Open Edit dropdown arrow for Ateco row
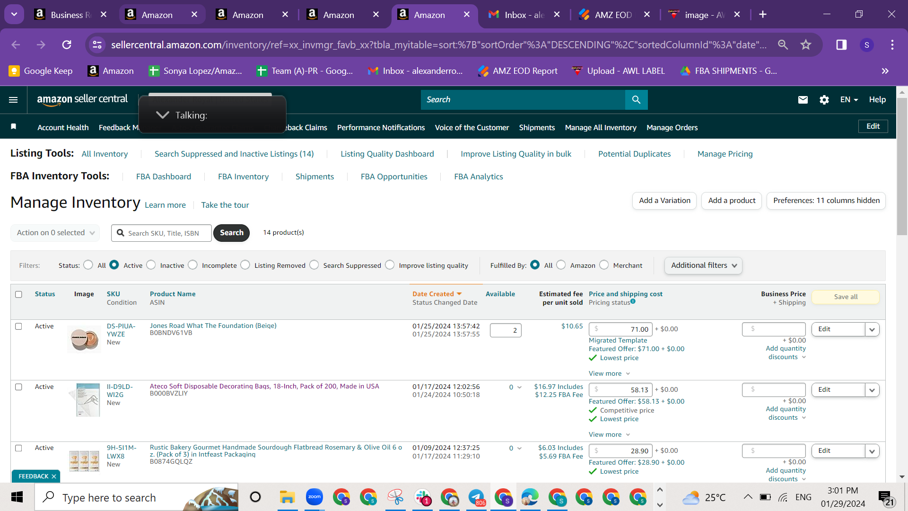This screenshot has height=511, width=908. click(x=872, y=390)
